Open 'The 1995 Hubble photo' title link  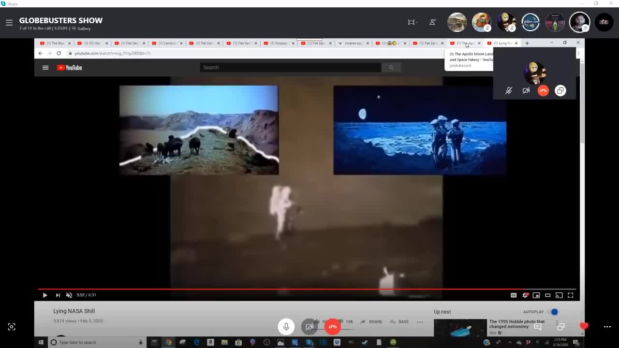[516, 324]
